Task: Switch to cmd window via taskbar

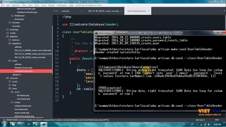Action: pyautogui.click(x=44, y=125)
